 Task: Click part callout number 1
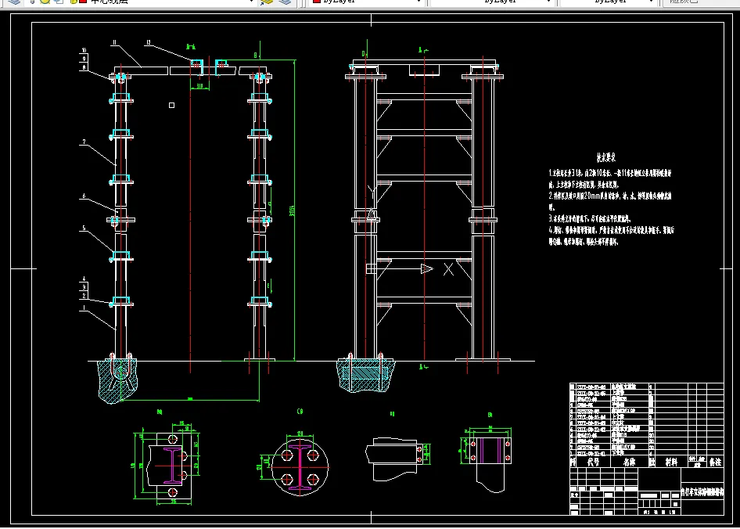pos(84,308)
